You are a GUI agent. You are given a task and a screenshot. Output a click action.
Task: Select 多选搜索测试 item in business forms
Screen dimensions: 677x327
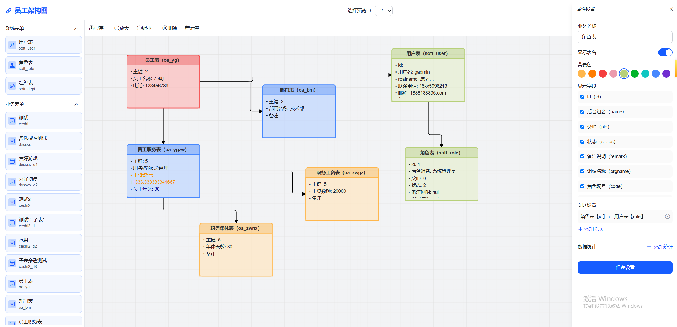[43, 141]
